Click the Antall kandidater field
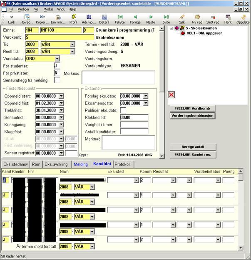The width and height of the screenshot is (251, 260). tap(134, 131)
